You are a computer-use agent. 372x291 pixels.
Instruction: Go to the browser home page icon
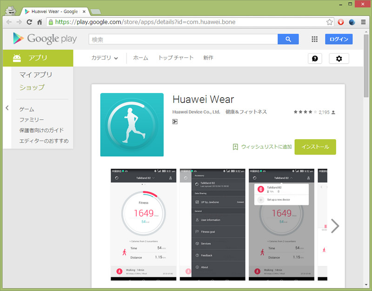40,22
